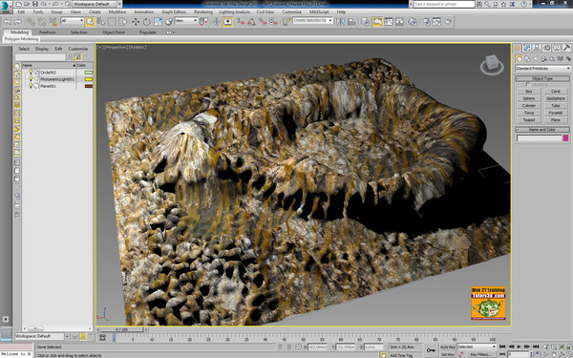Toggle the Graphite Modeling ribbon button

point(377,22)
